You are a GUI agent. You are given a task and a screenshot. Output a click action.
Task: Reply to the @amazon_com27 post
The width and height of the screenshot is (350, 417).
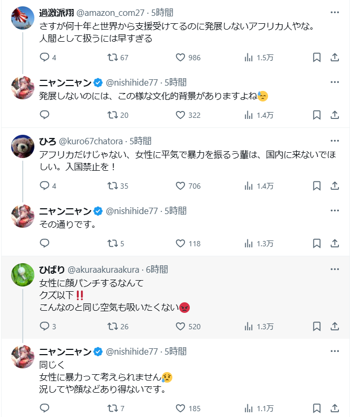tap(44, 58)
